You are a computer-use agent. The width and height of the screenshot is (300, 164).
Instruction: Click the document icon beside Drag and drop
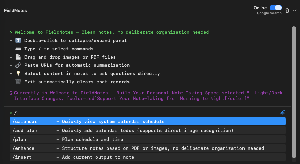(18, 57)
